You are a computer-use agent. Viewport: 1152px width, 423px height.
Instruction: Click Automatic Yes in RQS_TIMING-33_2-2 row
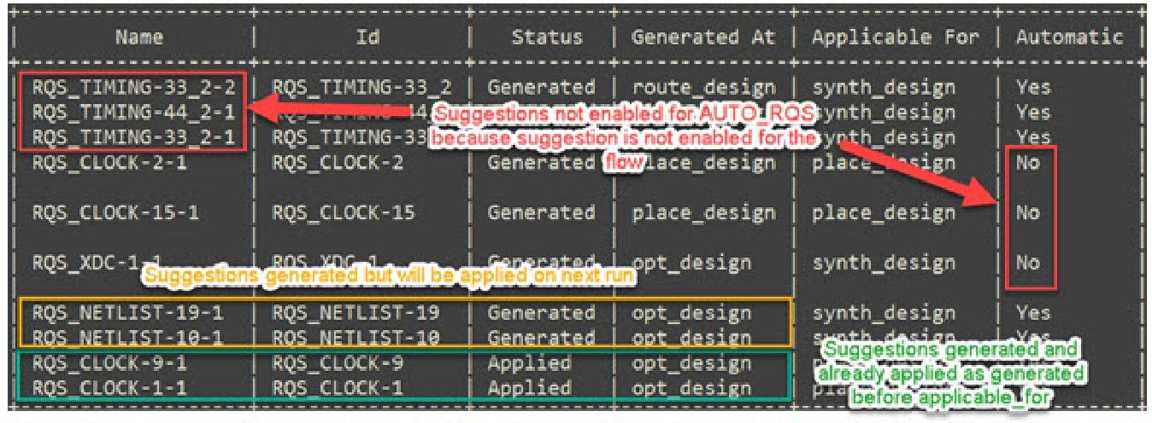point(1033,87)
